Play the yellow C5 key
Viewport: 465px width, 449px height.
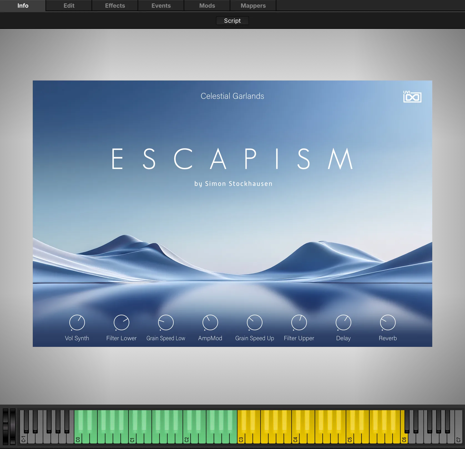350,438
